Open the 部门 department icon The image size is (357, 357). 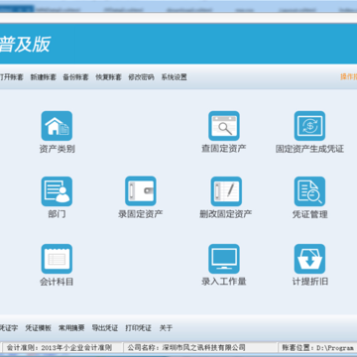[x=57, y=191]
